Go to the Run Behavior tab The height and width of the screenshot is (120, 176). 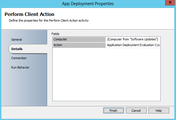point(20,67)
